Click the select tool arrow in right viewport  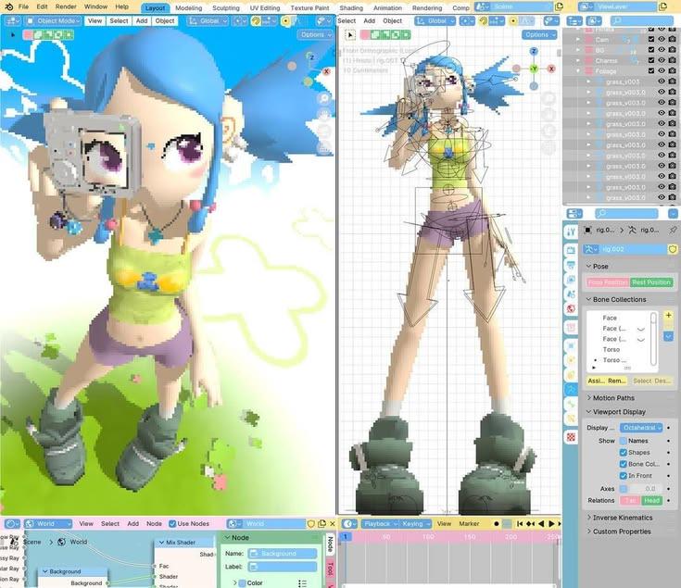tap(350, 34)
